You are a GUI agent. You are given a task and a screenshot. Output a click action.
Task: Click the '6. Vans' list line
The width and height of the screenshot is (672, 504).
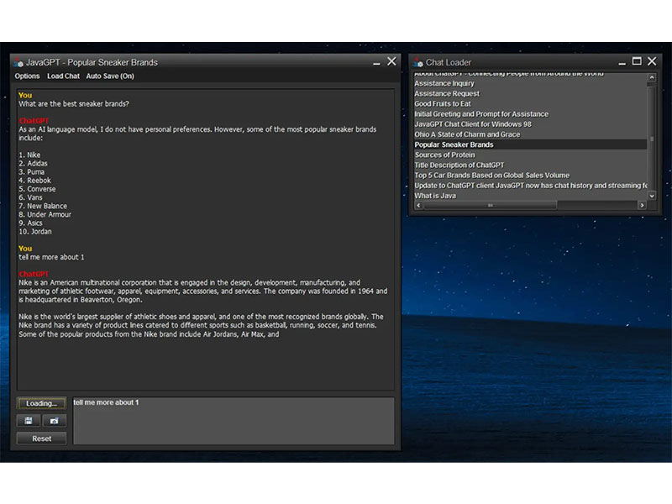tap(30, 197)
